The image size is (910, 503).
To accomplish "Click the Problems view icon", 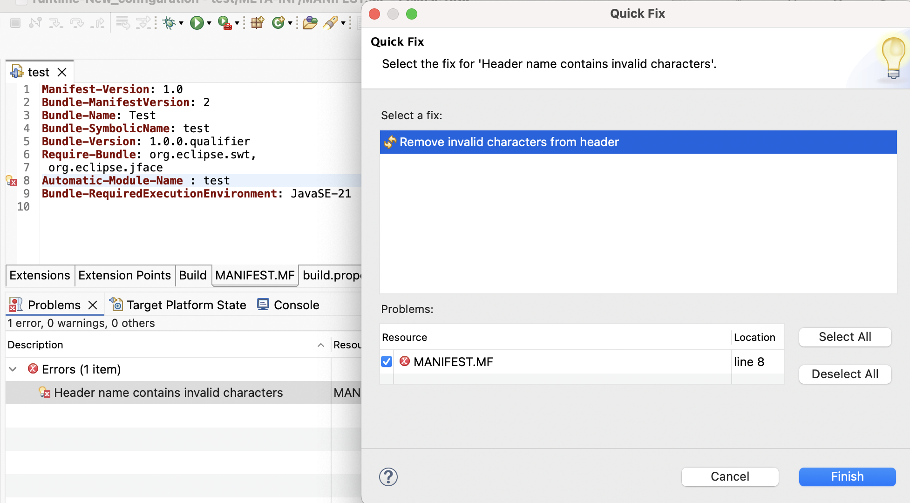I will tap(16, 305).
